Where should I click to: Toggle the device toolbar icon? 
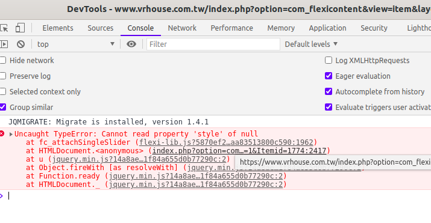pyautogui.click(x=20, y=28)
